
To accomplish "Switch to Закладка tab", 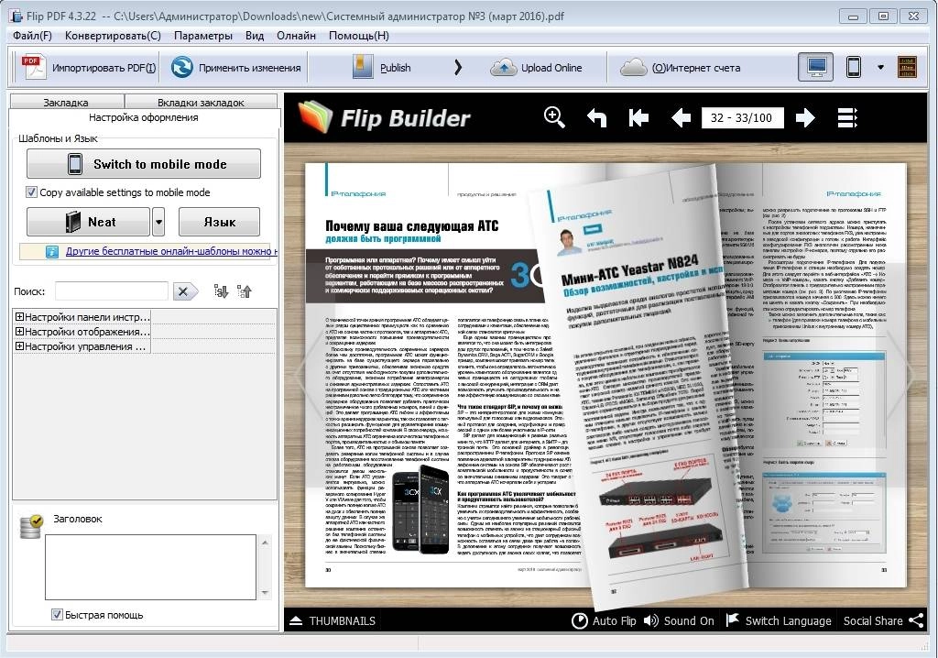I will tap(66, 102).
